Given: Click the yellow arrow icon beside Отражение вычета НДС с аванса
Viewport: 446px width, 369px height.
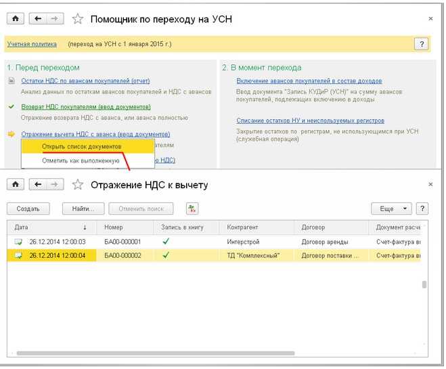Looking at the screenshot, I should [x=12, y=134].
